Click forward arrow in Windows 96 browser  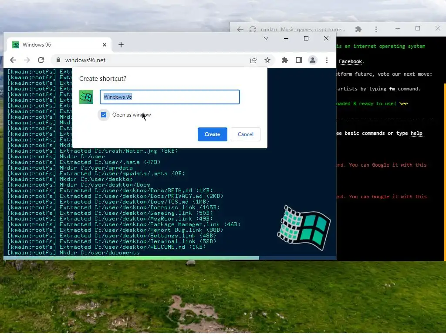tap(27, 60)
